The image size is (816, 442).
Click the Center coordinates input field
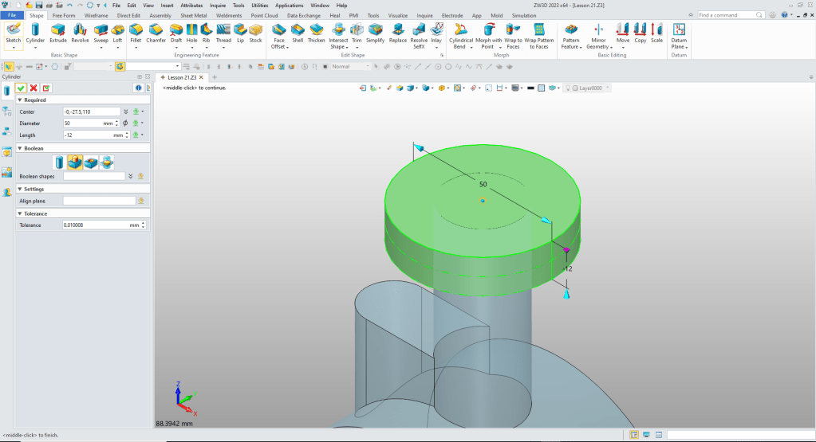[x=91, y=111]
